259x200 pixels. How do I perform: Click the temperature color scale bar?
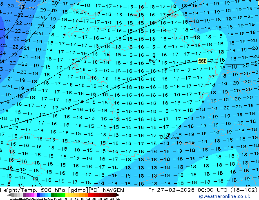63,195
